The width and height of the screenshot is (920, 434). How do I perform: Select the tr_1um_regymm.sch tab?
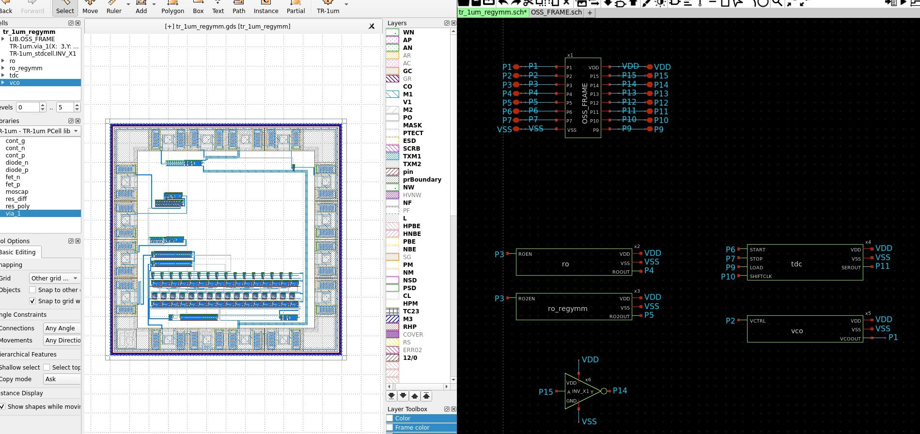click(493, 13)
